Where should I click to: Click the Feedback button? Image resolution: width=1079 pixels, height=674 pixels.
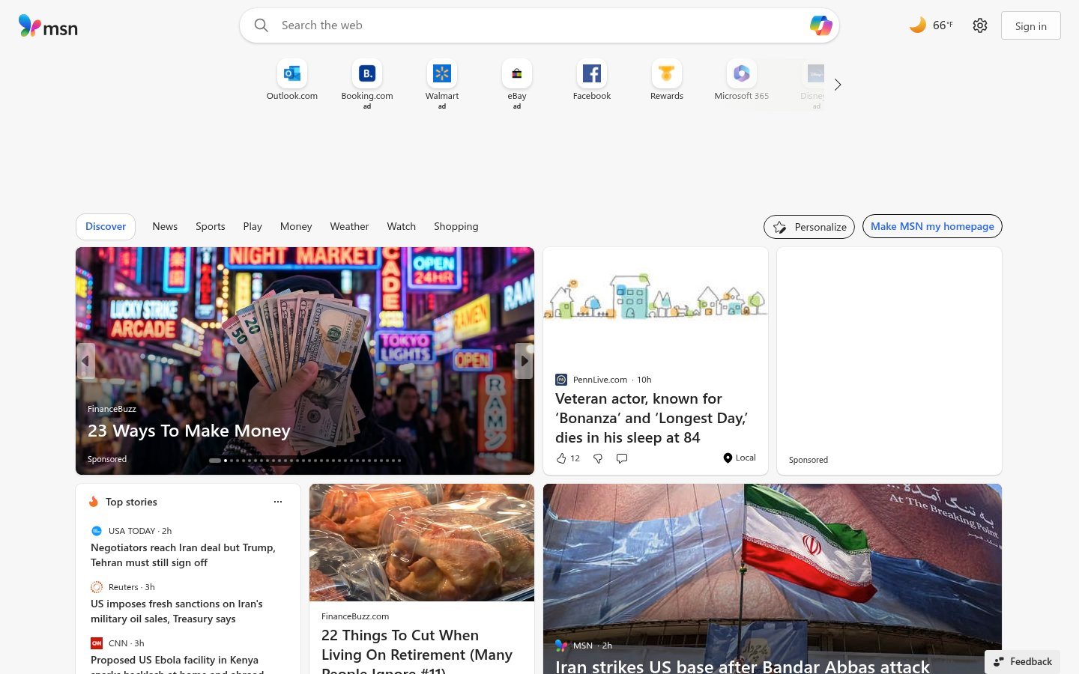tap(1023, 661)
